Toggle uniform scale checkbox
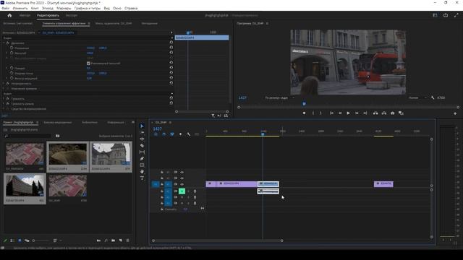Image resolution: width=463 pixels, height=260 pixels. [x=88, y=64]
